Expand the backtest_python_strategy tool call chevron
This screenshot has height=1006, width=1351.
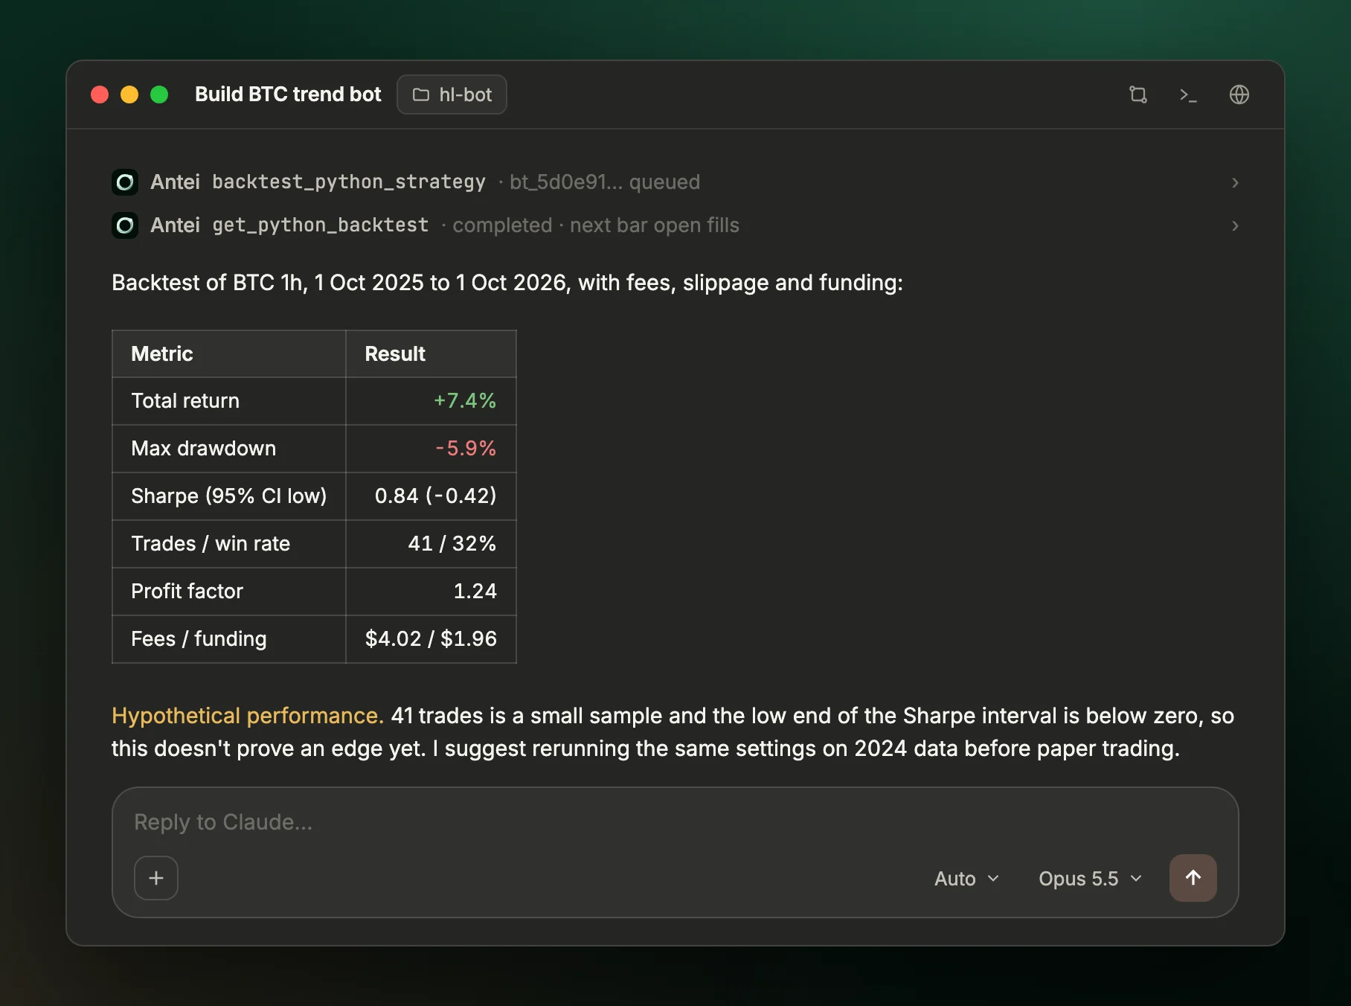(x=1235, y=182)
